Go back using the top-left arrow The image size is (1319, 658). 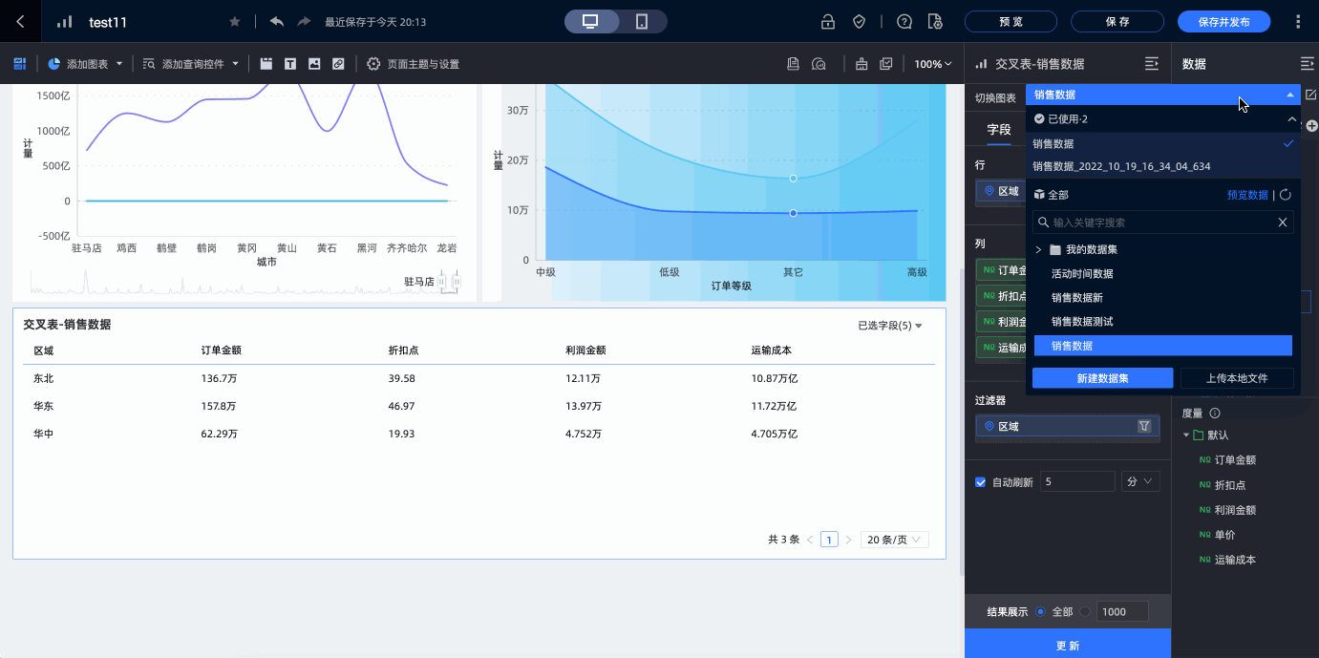click(x=20, y=21)
